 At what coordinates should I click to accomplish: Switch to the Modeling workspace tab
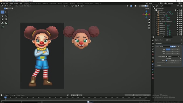(x=32, y=4)
